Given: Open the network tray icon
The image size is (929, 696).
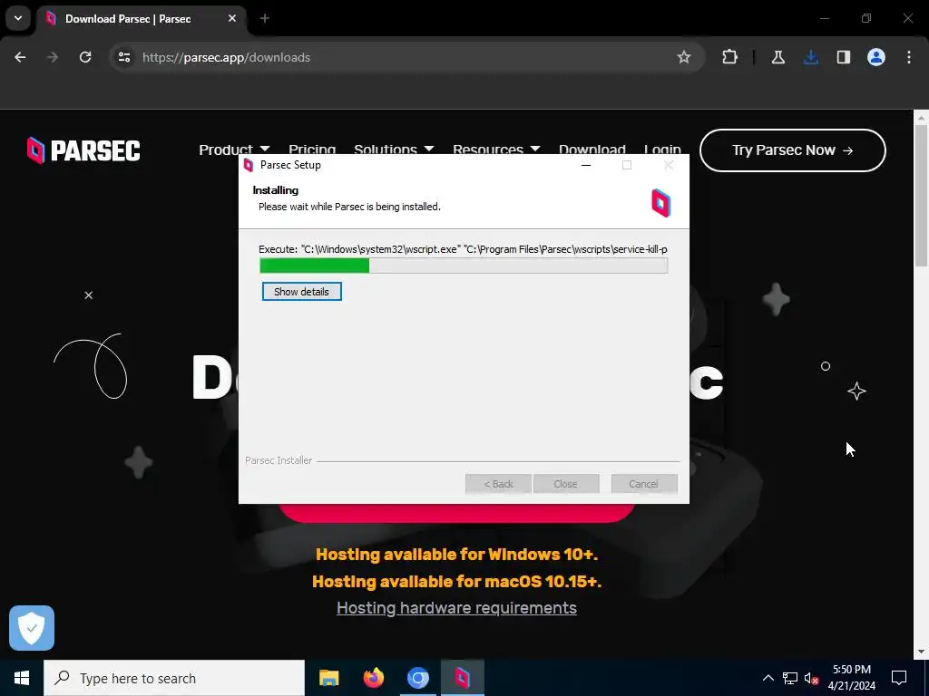Looking at the screenshot, I should 790,678.
